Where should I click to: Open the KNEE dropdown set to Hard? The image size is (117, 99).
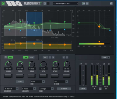38,82
